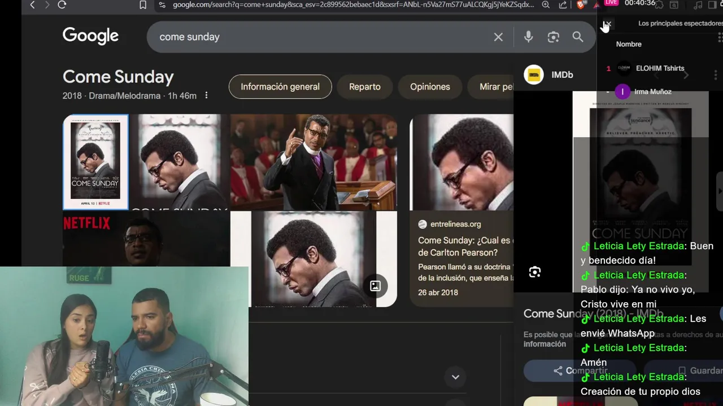Close the viewers overlay panel
The image size is (723, 406).
click(607, 24)
